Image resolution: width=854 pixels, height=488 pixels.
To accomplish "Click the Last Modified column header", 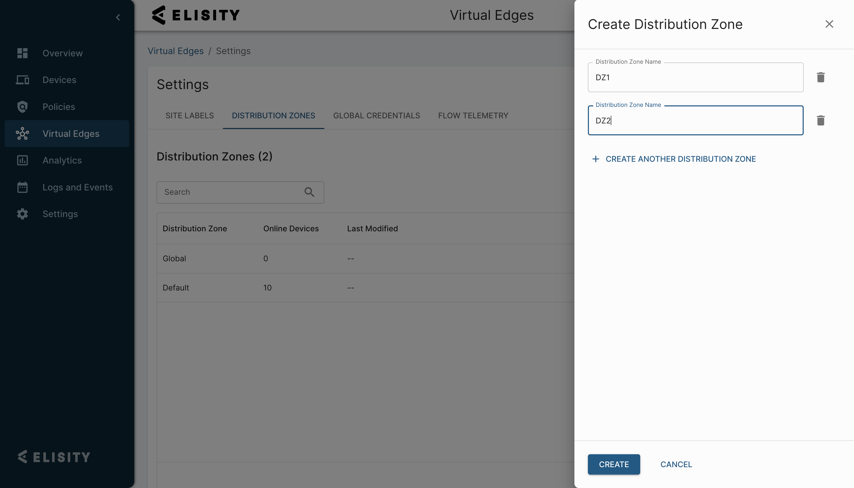I will coord(372,229).
